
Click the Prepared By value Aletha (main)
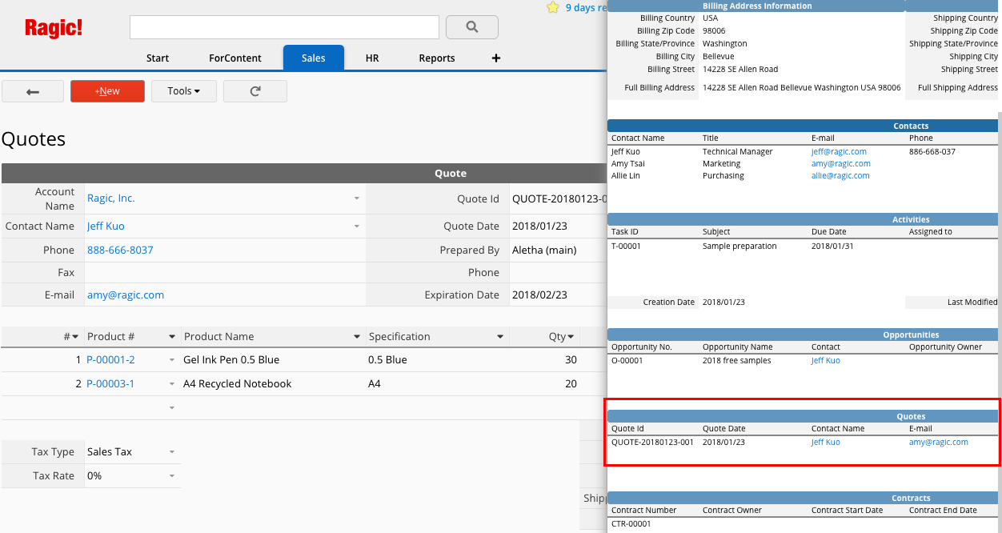point(544,250)
